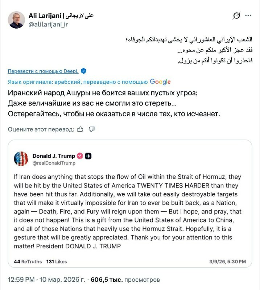260x290 pixels.
Task: Open the three-dot more options menu
Action: (x=248, y=16)
